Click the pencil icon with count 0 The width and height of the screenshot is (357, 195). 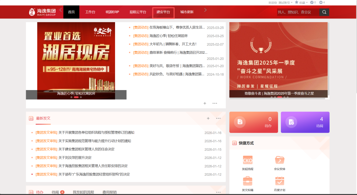tap(312, 3)
